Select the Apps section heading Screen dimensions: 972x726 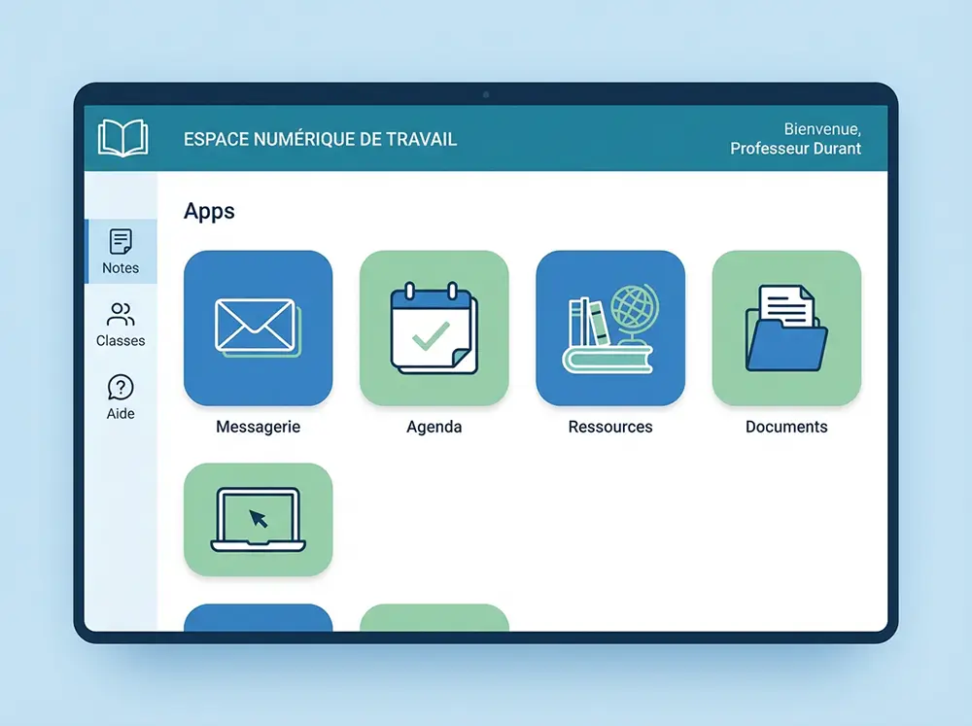point(209,211)
